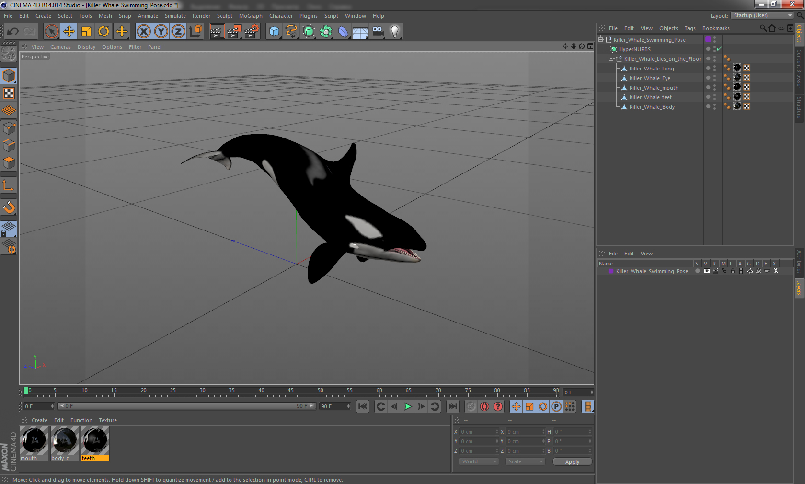Viewport: 805px width, 484px height.
Task: Add a light object
Action: (x=395, y=32)
